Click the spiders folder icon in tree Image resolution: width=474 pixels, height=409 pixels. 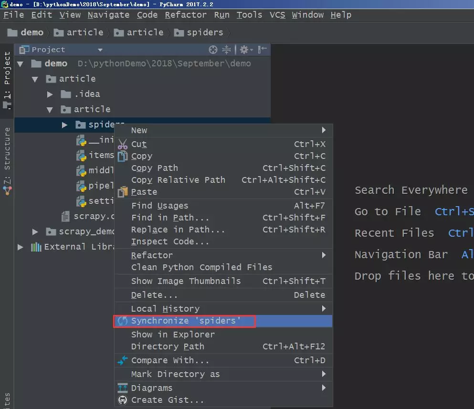80,125
